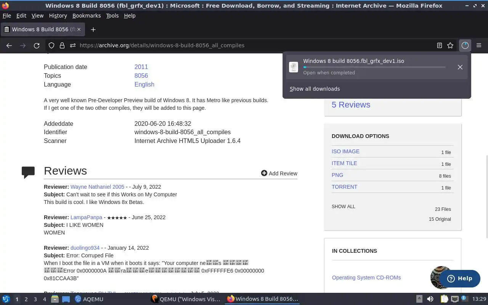Open Operating System CD-ROMs collection link
The image size is (488, 305).
tap(366, 278)
